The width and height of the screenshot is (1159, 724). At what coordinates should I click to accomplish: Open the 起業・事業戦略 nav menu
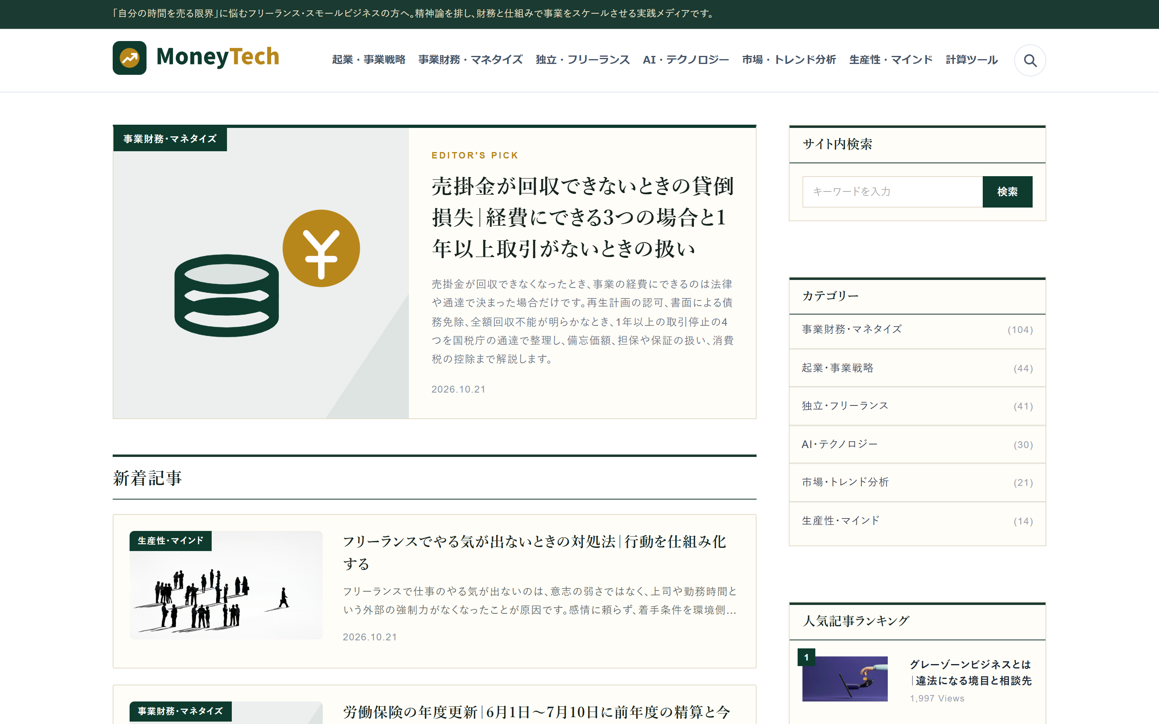[x=369, y=60]
